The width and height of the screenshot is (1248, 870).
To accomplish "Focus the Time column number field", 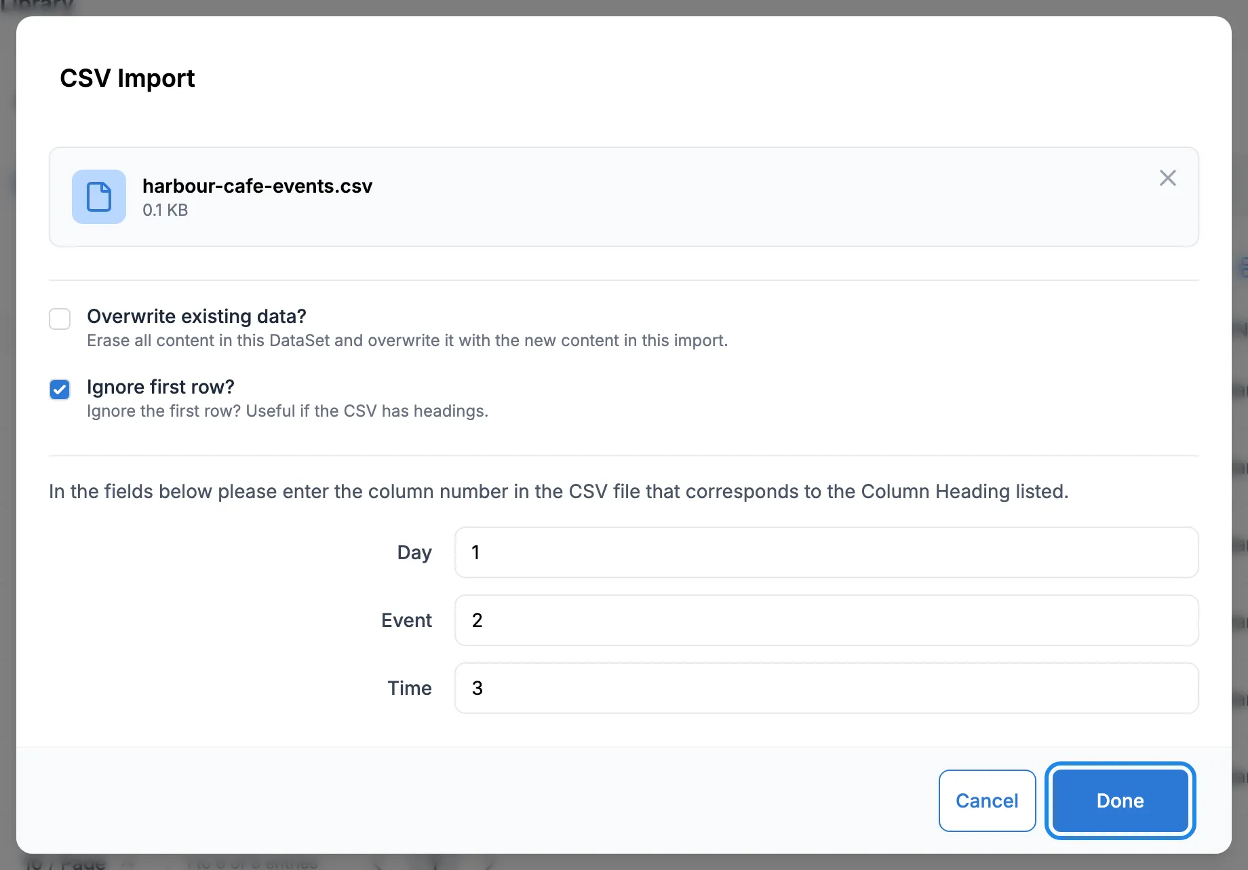I will [x=826, y=688].
